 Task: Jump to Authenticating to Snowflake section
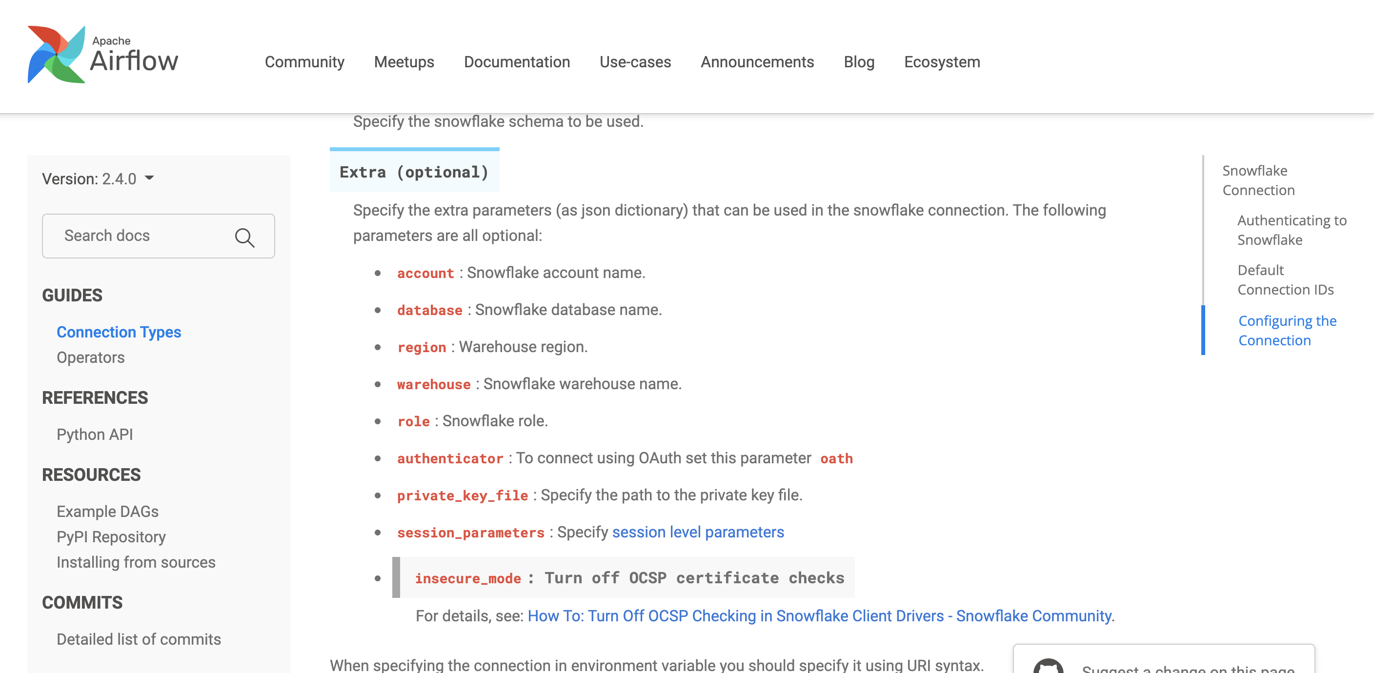click(1291, 230)
